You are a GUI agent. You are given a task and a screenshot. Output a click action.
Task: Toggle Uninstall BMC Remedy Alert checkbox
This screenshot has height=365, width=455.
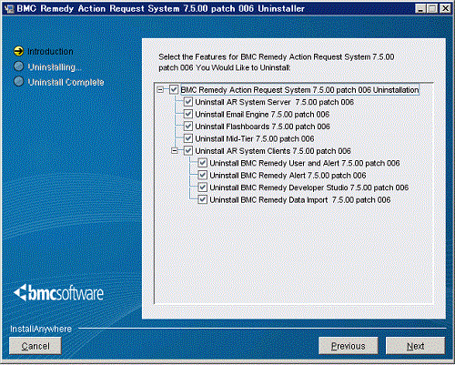203,175
